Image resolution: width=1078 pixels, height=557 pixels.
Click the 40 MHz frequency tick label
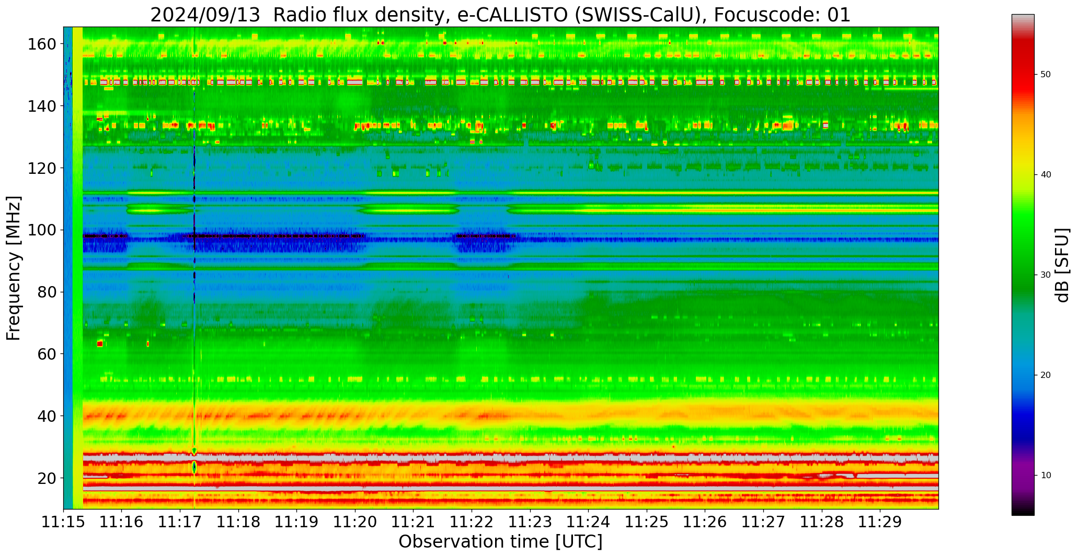coord(47,416)
